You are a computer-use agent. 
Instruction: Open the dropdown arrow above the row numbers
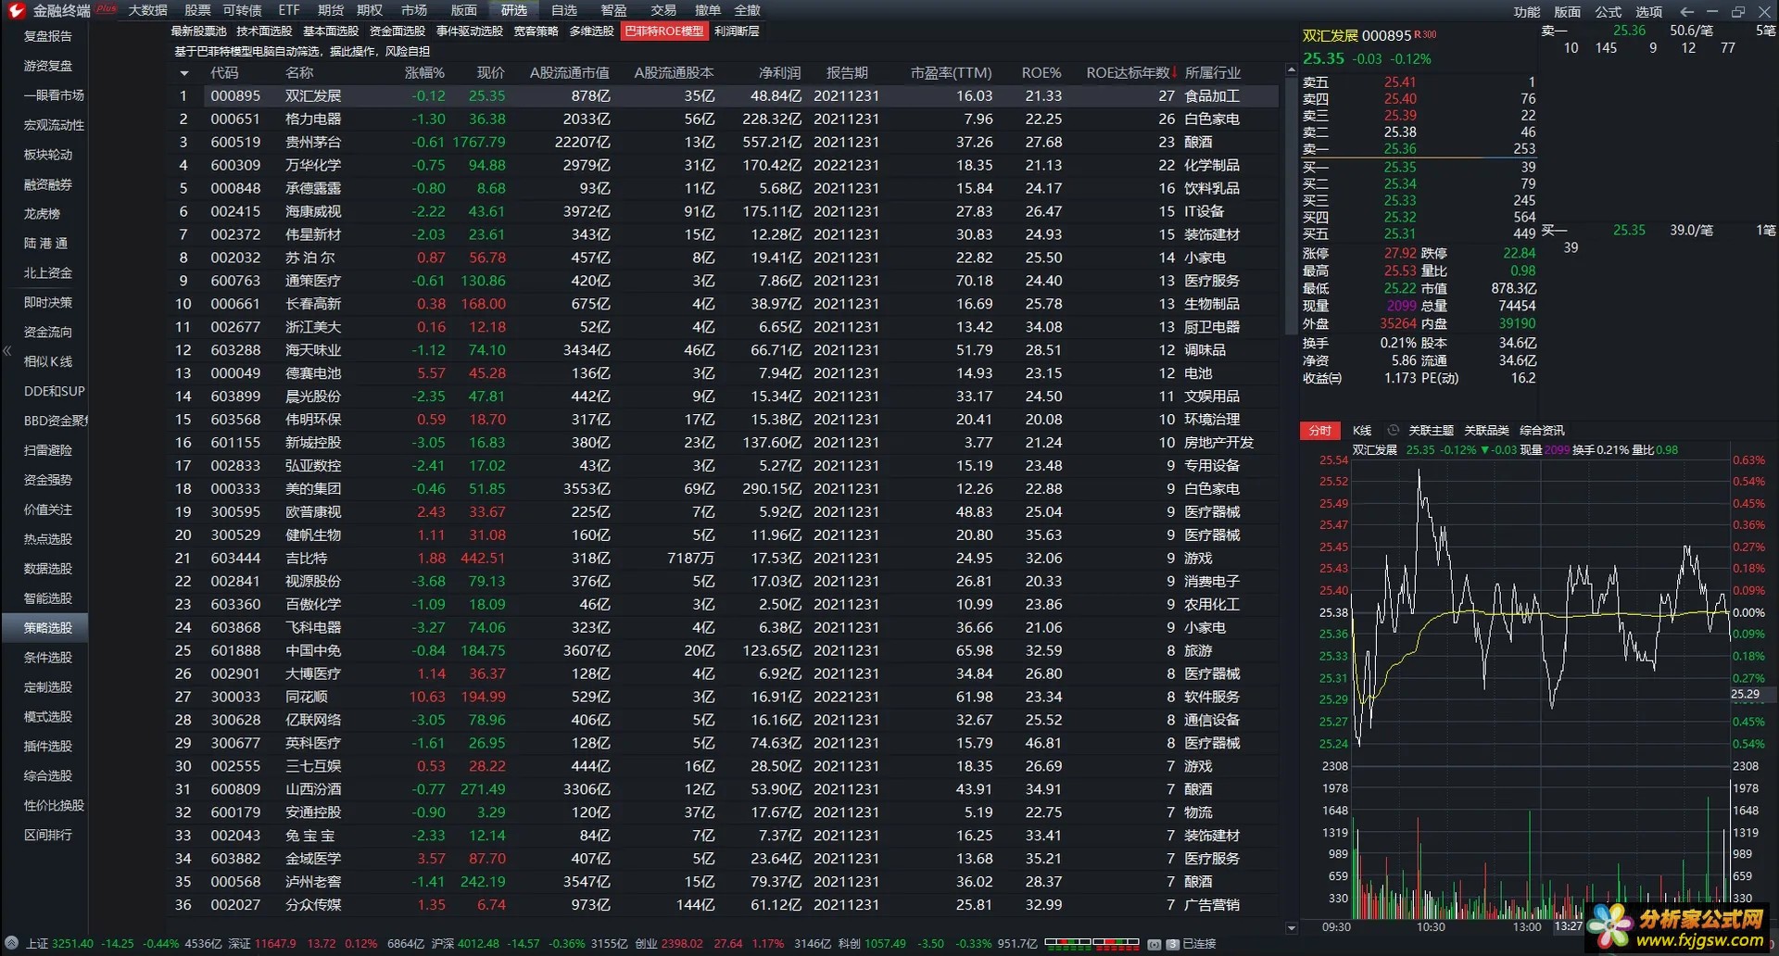[184, 73]
